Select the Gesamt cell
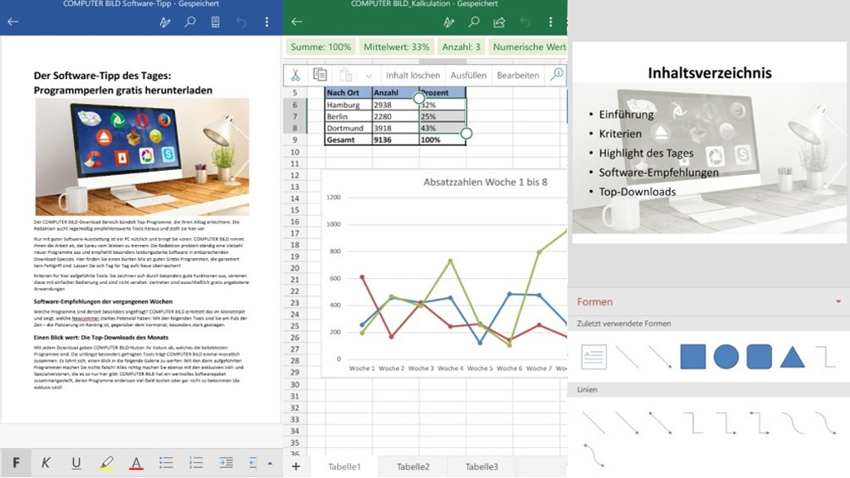The image size is (850, 478). point(349,139)
